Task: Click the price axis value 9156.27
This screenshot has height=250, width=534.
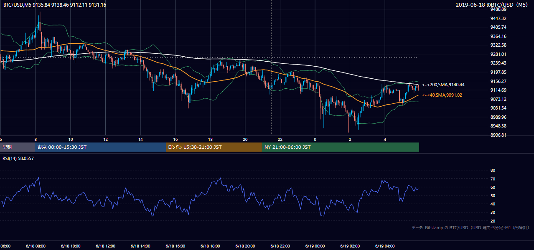Action: (x=498, y=81)
